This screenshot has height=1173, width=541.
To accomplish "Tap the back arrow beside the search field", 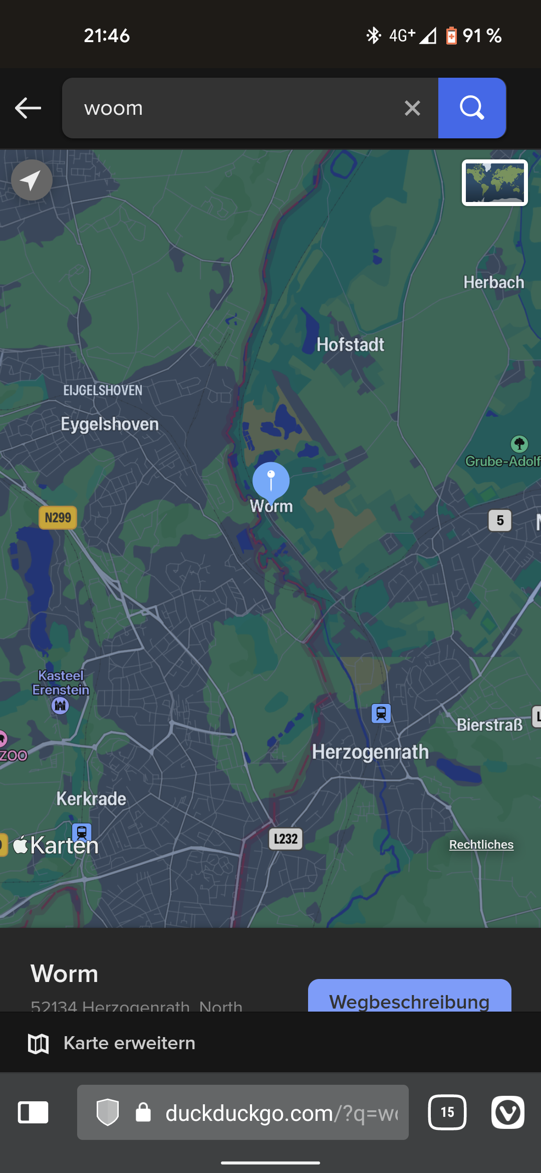I will [28, 108].
